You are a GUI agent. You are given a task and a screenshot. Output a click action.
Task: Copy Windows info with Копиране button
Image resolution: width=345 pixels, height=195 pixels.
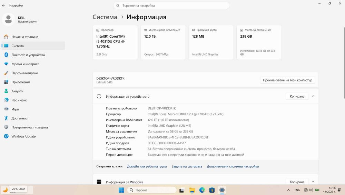297,182
